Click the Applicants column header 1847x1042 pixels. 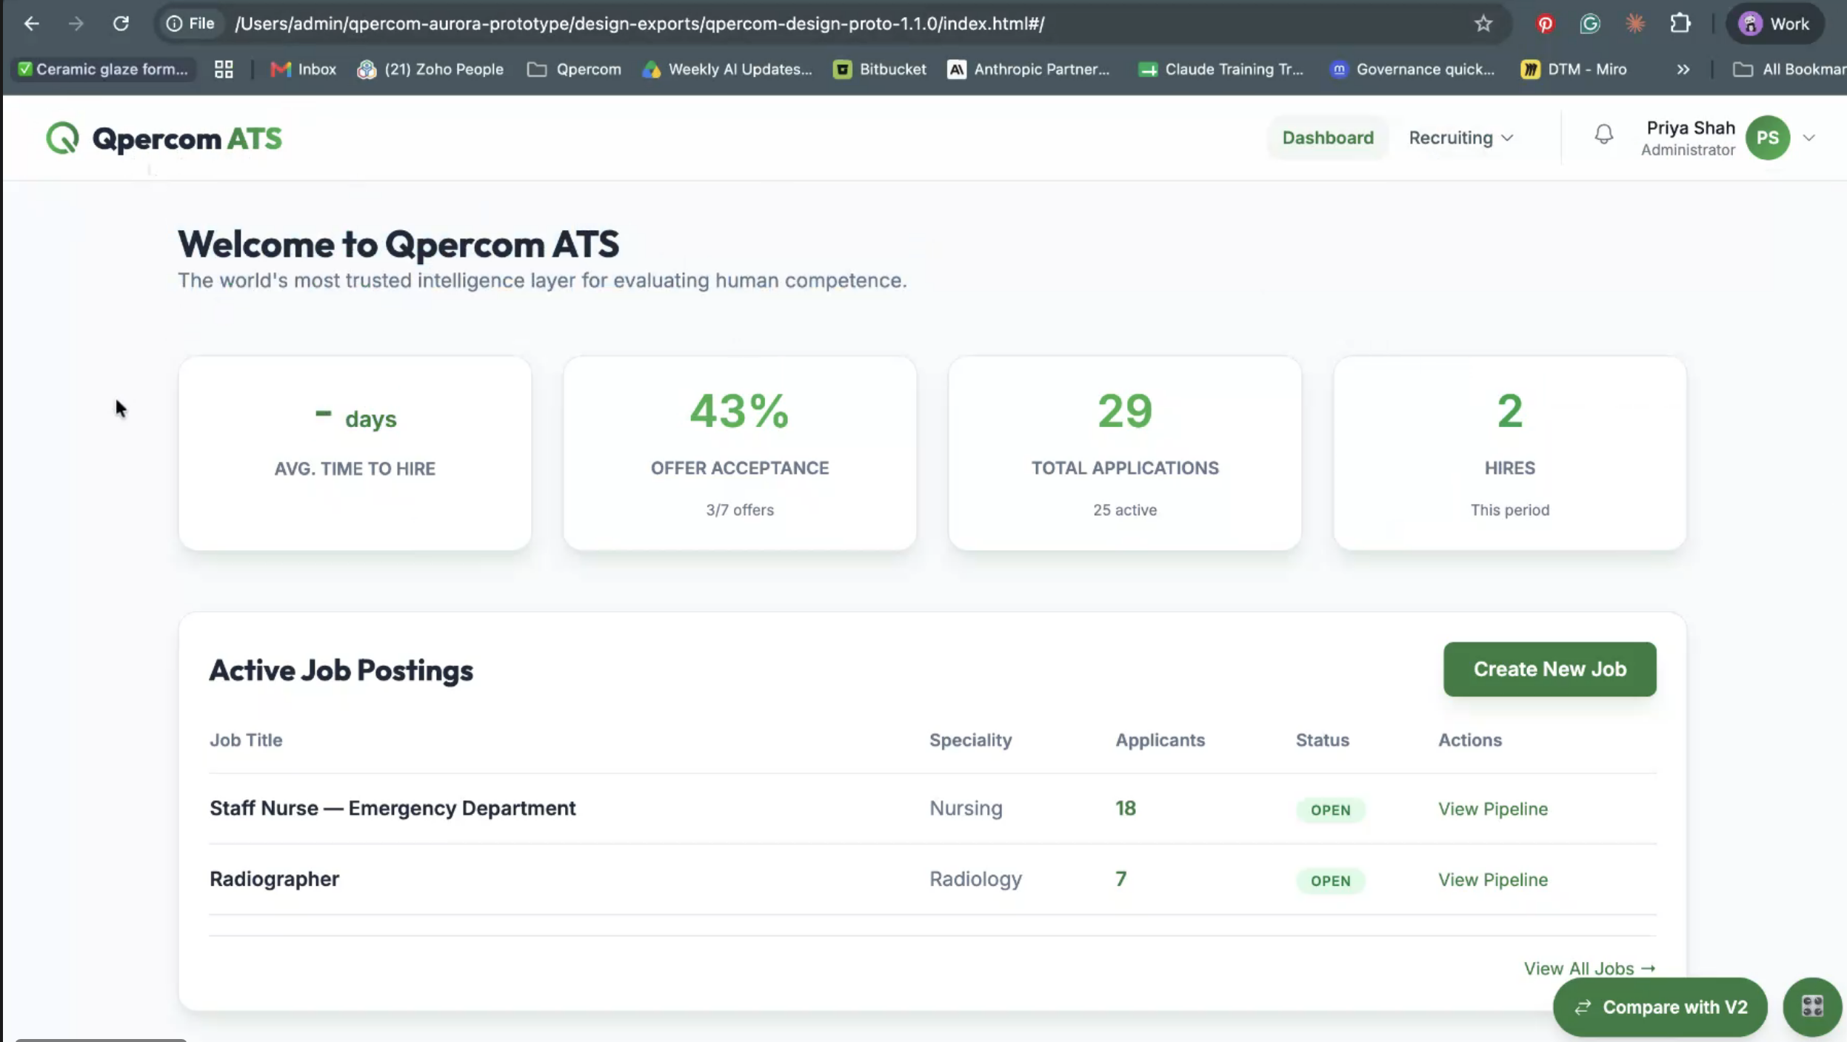click(x=1160, y=740)
